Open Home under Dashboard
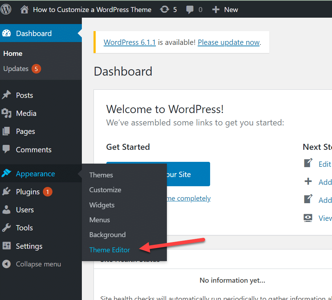 (x=13, y=54)
